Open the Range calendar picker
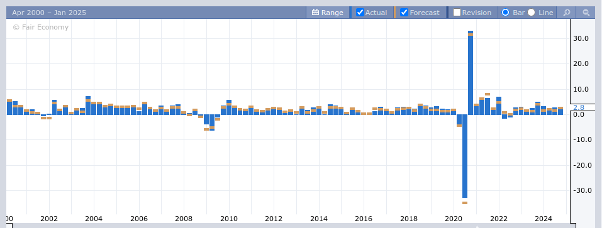The width and height of the screenshot is (602, 228). [x=328, y=13]
